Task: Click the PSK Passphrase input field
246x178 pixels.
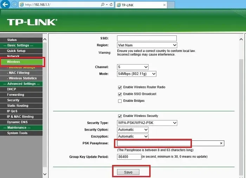Action: (x=170, y=143)
